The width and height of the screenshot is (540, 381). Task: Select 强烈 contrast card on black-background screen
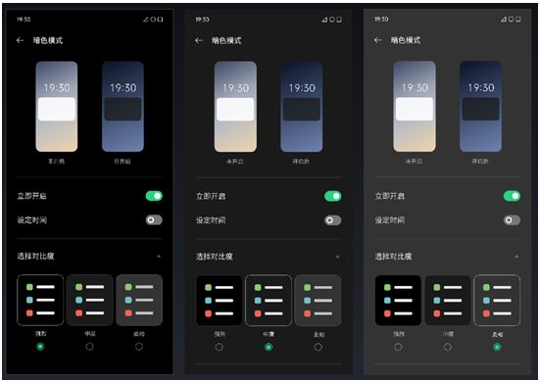click(40, 300)
